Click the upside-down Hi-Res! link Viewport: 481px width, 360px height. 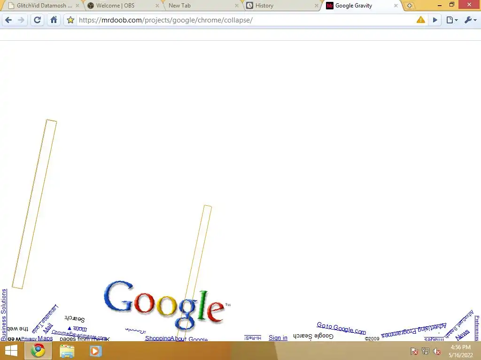253,337
